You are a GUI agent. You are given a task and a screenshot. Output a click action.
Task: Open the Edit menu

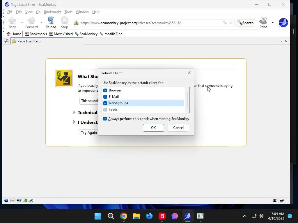coord(19,12)
